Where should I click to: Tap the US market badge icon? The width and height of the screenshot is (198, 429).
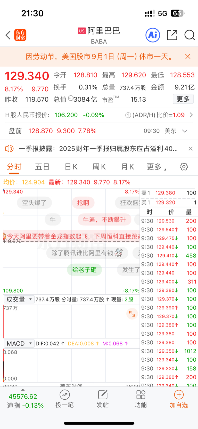[x=82, y=31]
